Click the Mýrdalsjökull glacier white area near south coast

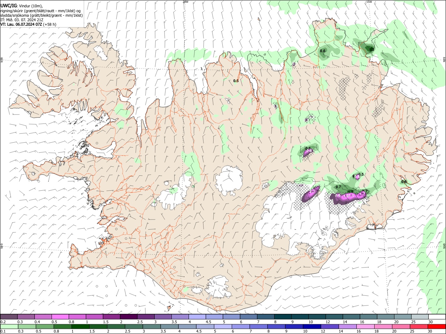(218, 287)
